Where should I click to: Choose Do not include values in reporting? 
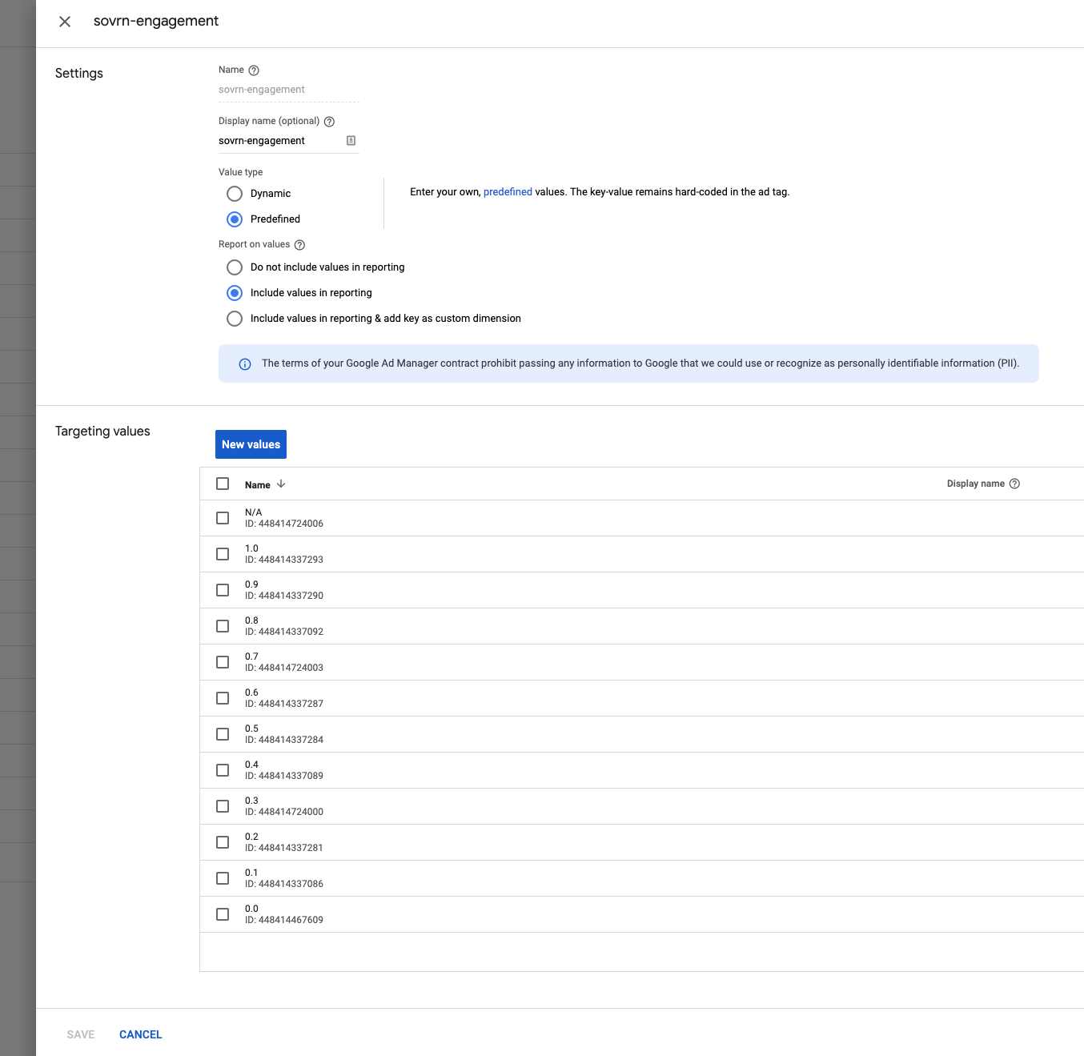pos(235,267)
